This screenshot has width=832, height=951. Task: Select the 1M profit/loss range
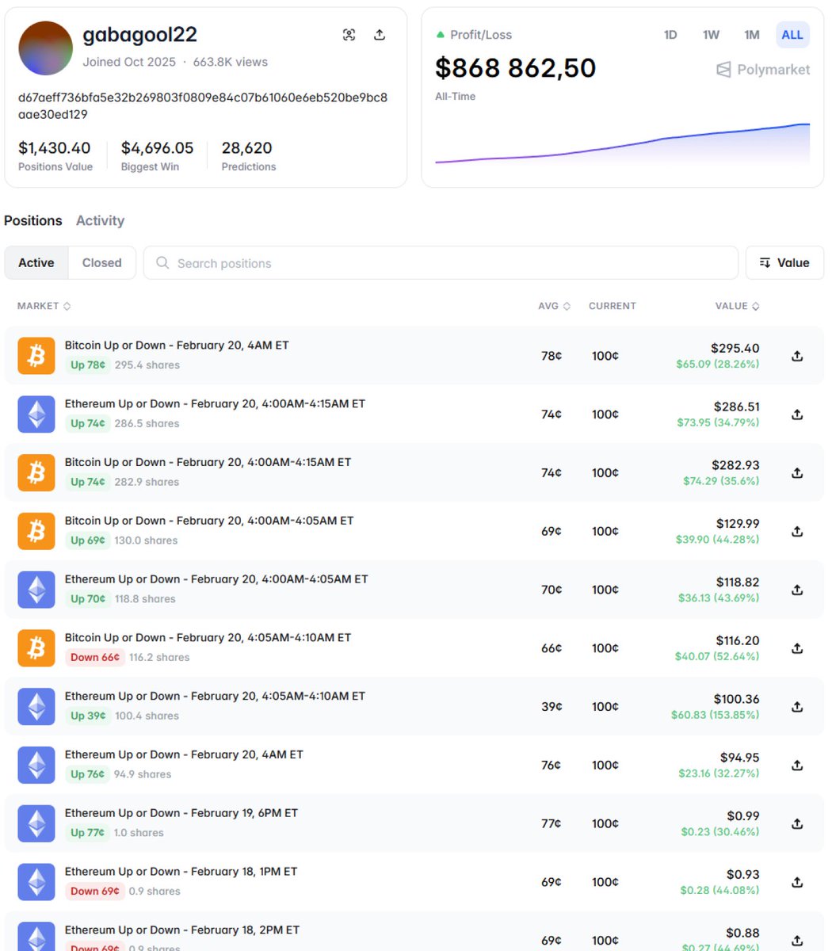751,35
